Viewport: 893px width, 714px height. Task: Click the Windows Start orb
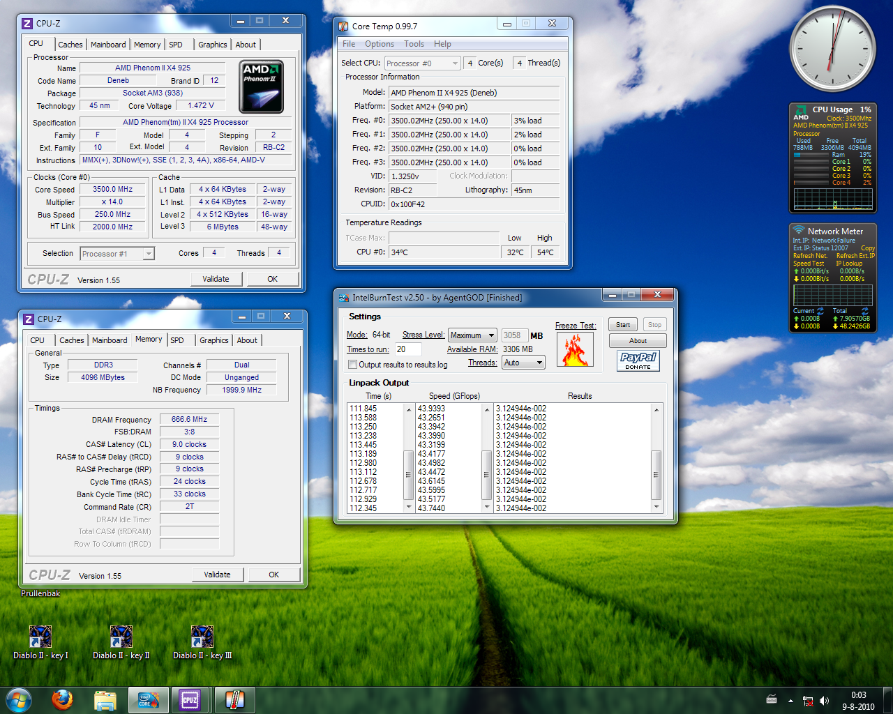click(18, 699)
